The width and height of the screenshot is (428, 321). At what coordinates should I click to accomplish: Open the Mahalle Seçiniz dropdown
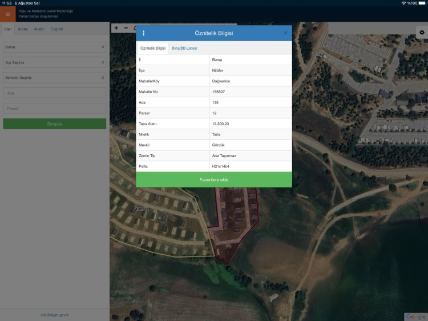click(x=54, y=77)
